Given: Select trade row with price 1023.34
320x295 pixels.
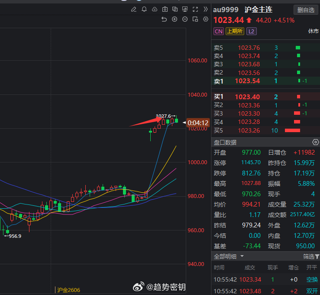Looking at the screenshot, I should pos(265,279).
